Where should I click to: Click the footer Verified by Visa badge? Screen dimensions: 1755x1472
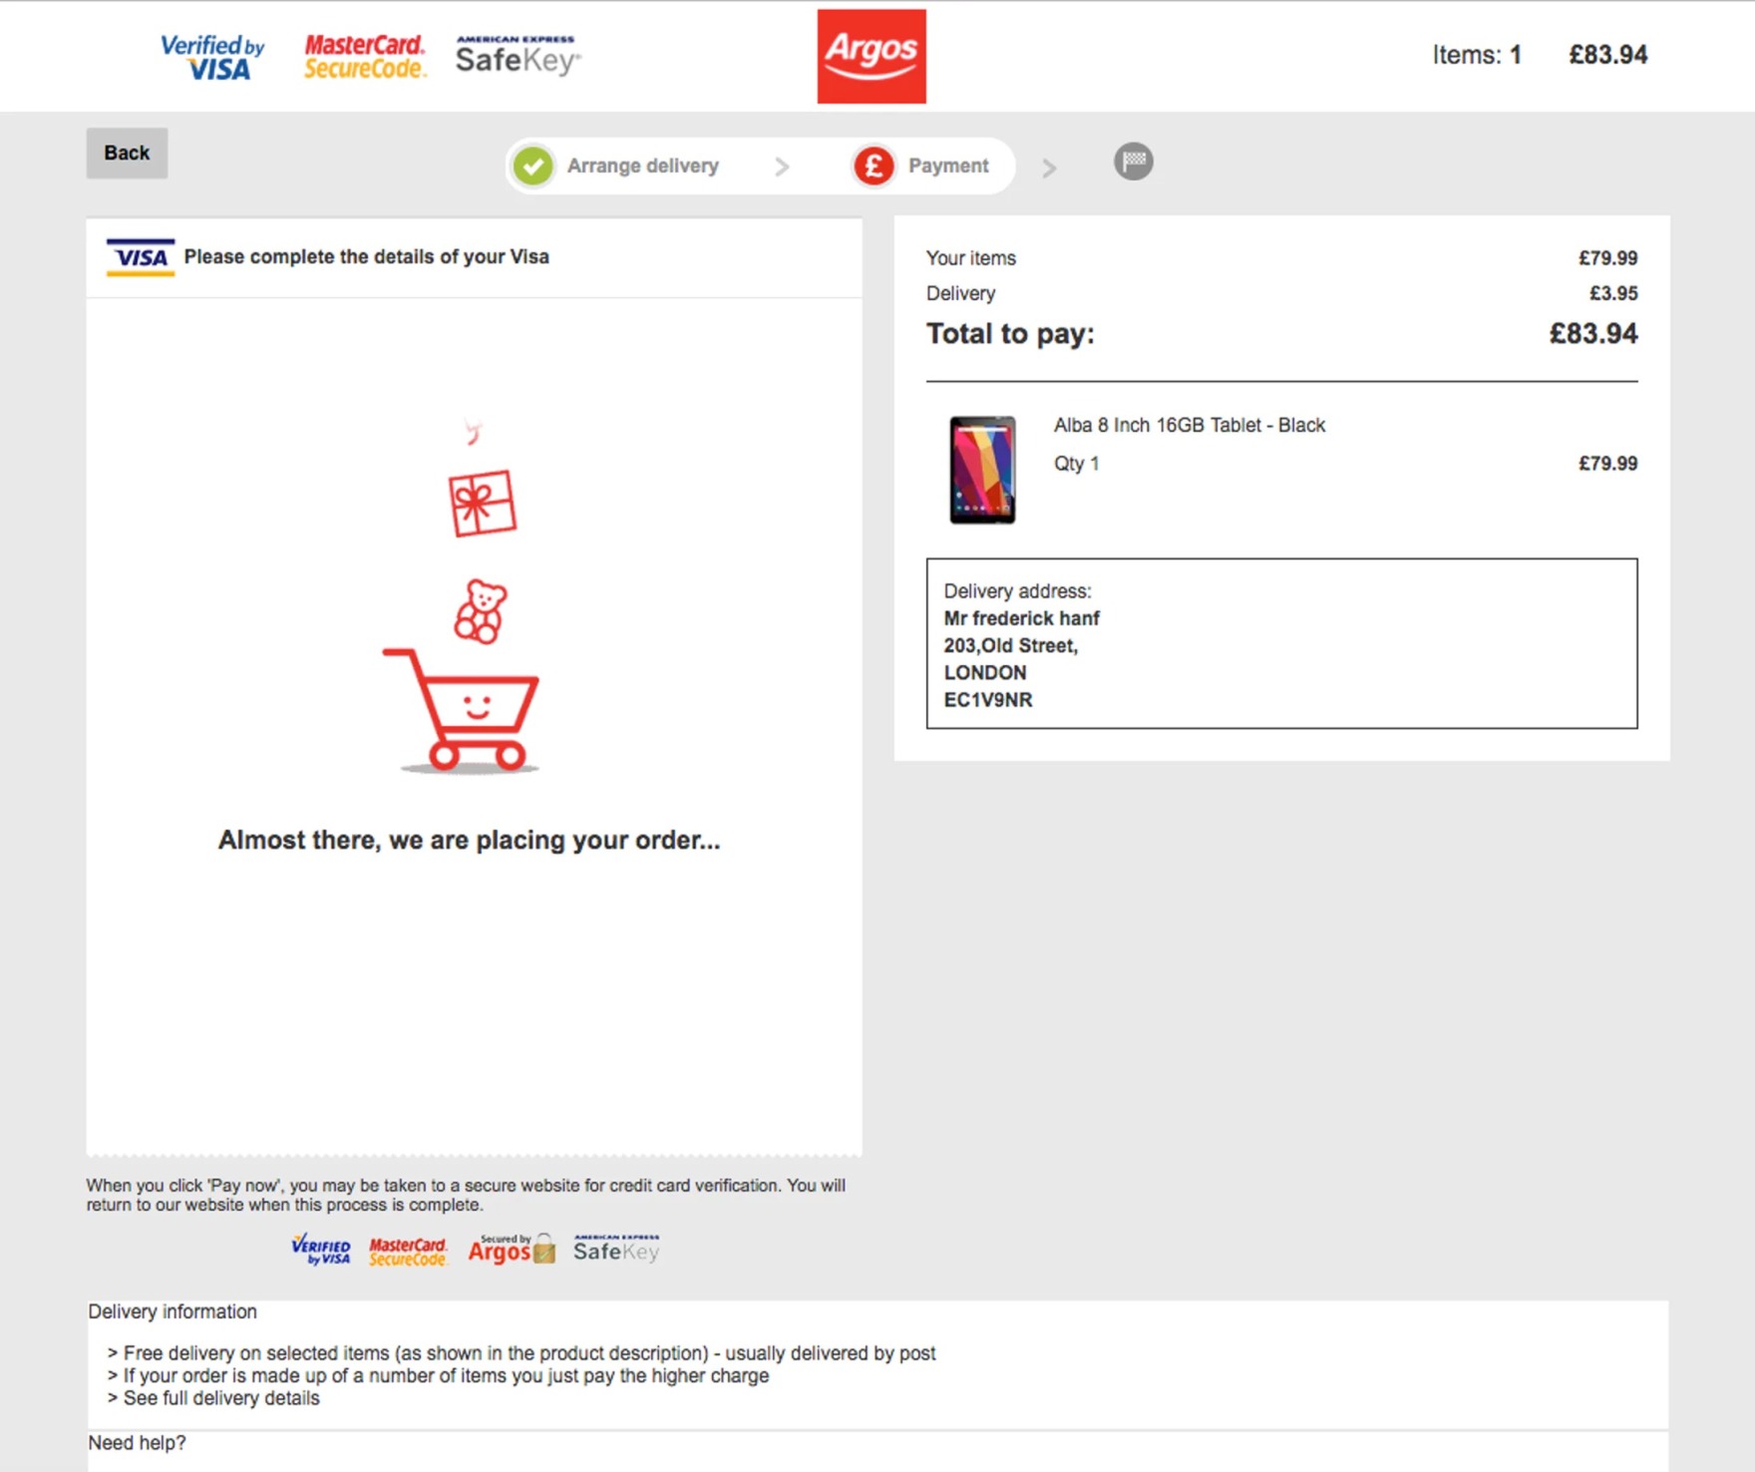321,1250
